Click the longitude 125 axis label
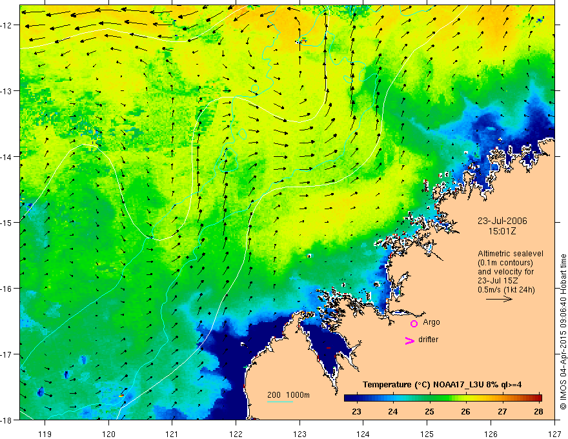The image size is (568, 439). (427, 434)
